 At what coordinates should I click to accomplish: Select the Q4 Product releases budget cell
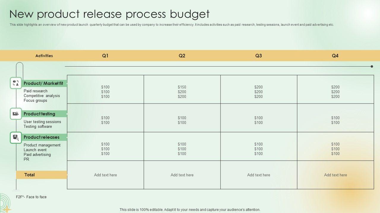point(335,149)
